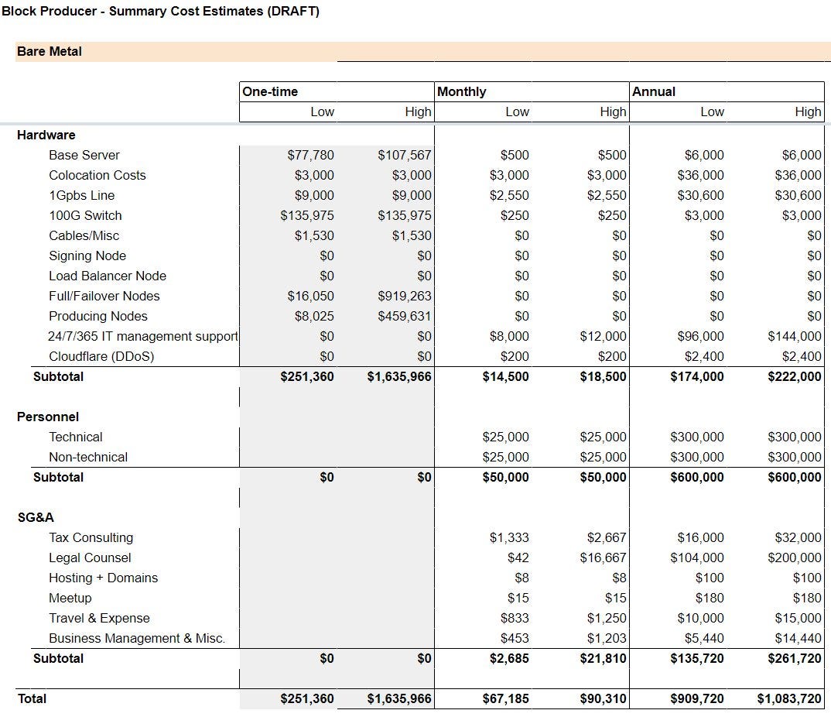Select the '1Gpbs Line' row label
831x717 pixels.
tap(81, 195)
